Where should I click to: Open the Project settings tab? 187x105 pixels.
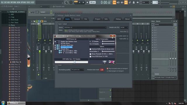98,19
